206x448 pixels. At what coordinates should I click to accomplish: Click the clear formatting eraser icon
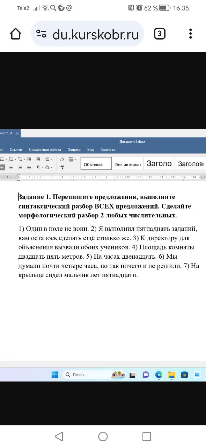62,160
